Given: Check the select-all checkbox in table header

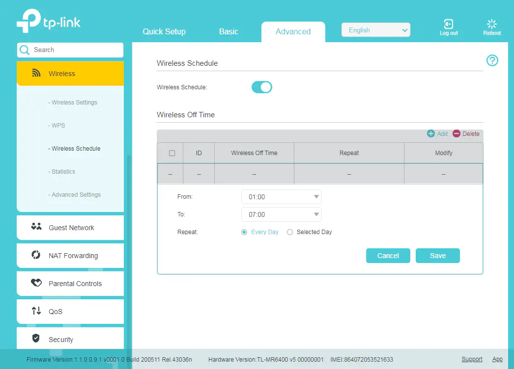Looking at the screenshot, I should click(x=172, y=153).
